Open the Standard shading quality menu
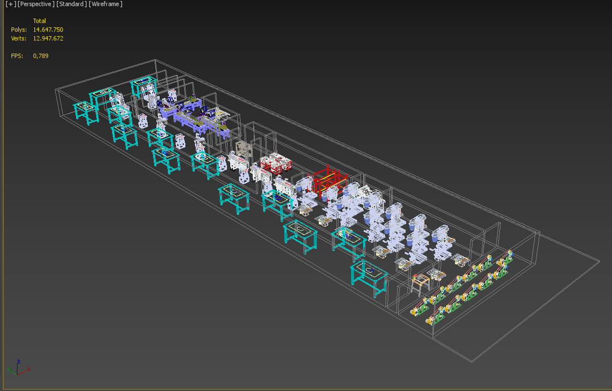Screen dimensions: 612x391 click(72, 4)
